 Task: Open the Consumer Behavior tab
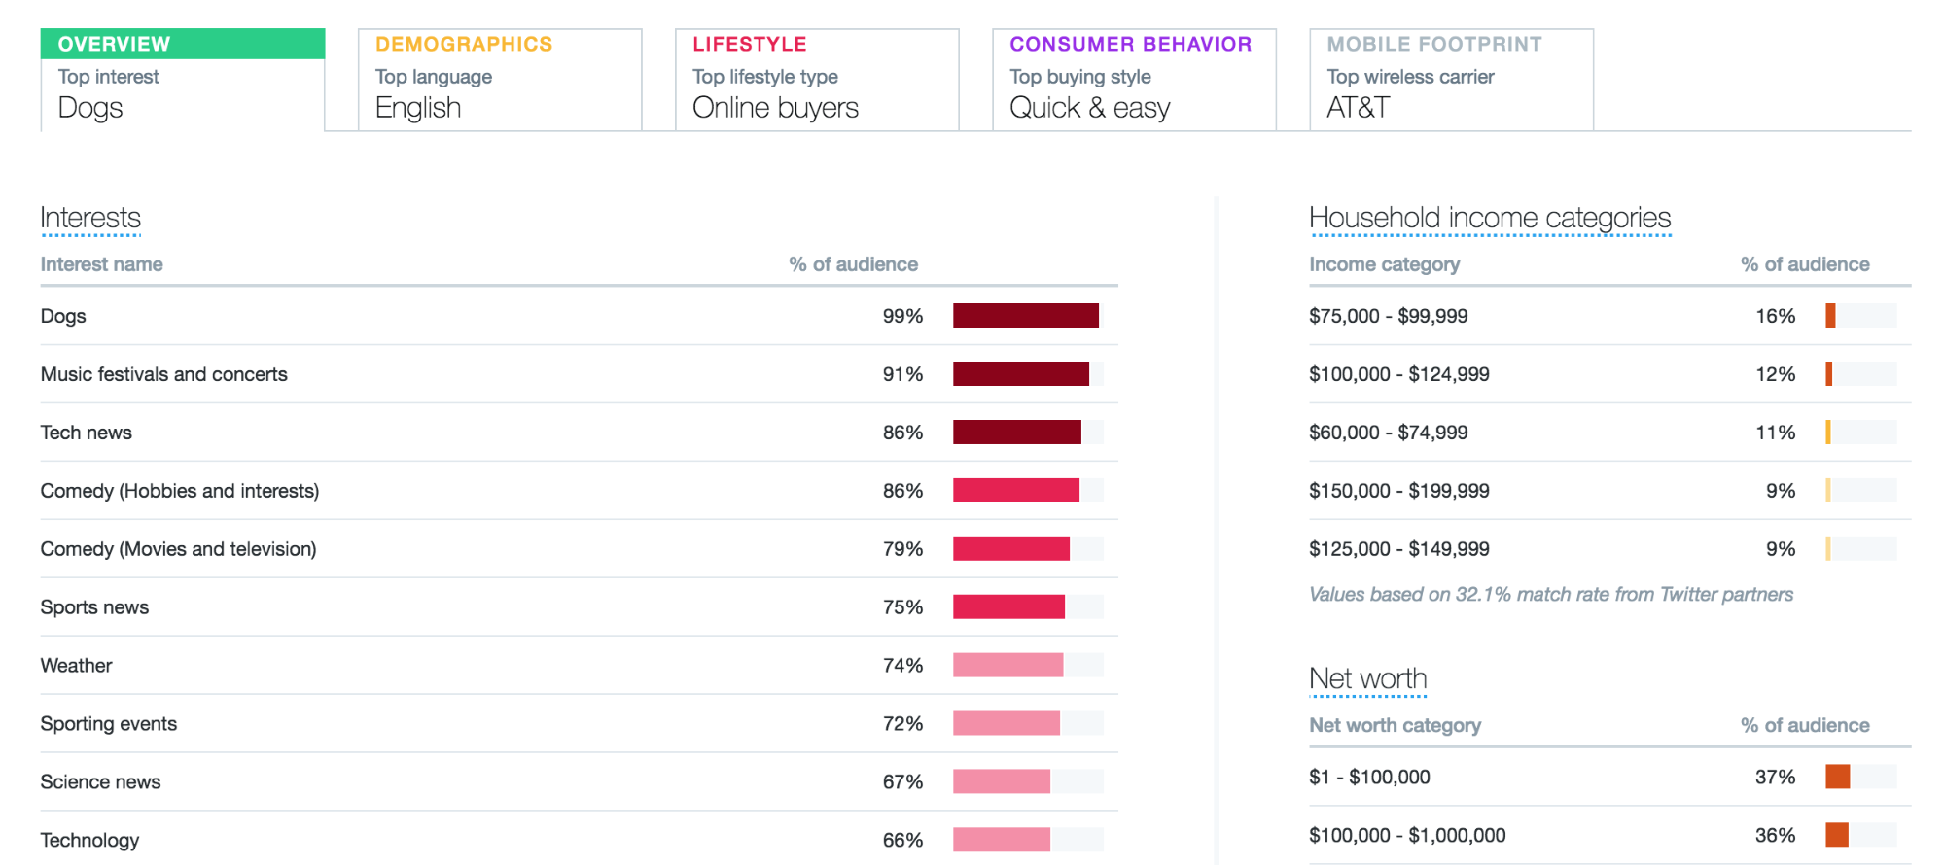click(x=1133, y=79)
